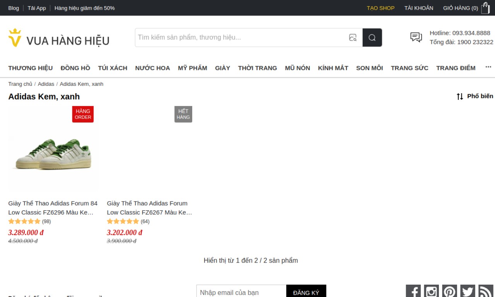
Task: Open the Facebook social icon
Action: point(413,291)
